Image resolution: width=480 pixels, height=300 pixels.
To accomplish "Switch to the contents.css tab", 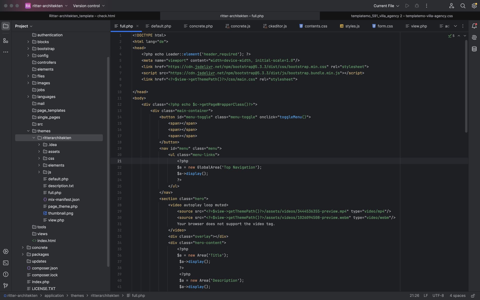I will point(313,26).
